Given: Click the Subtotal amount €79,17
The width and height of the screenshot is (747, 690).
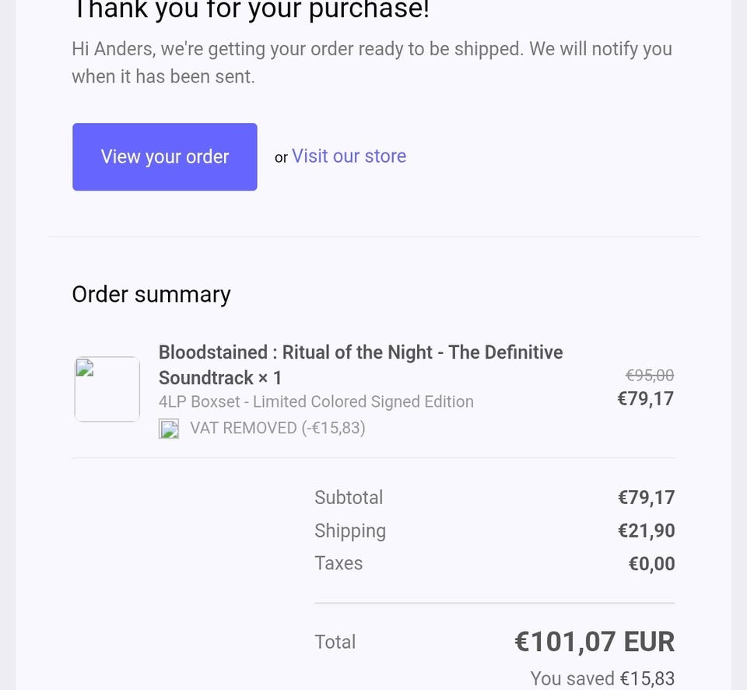Looking at the screenshot, I should pos(646,497).
